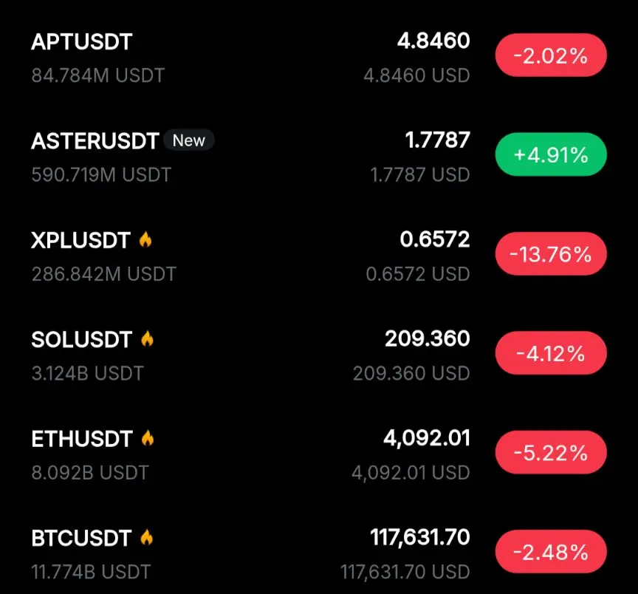The image size is (638, 594).
Task: Tap the flame icon next to XPLUSDT
Action: click(x=145, y=240)
